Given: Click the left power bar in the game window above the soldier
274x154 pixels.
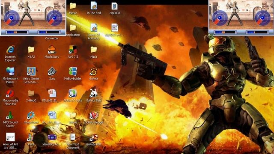Looking at the screenshot, I should click(225, 33).
